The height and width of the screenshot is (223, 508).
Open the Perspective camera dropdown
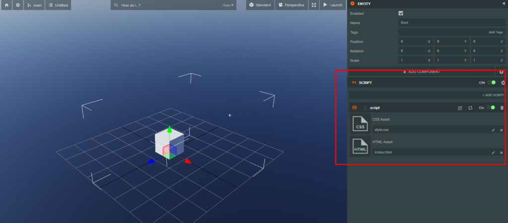tap(291, 5)
